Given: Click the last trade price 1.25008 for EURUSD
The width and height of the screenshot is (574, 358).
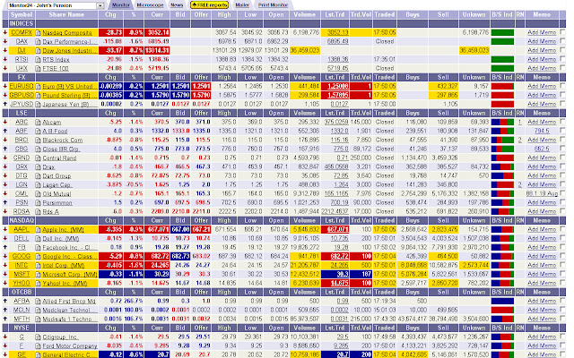Looking at the screenshot, I should [x=337, y=86].
